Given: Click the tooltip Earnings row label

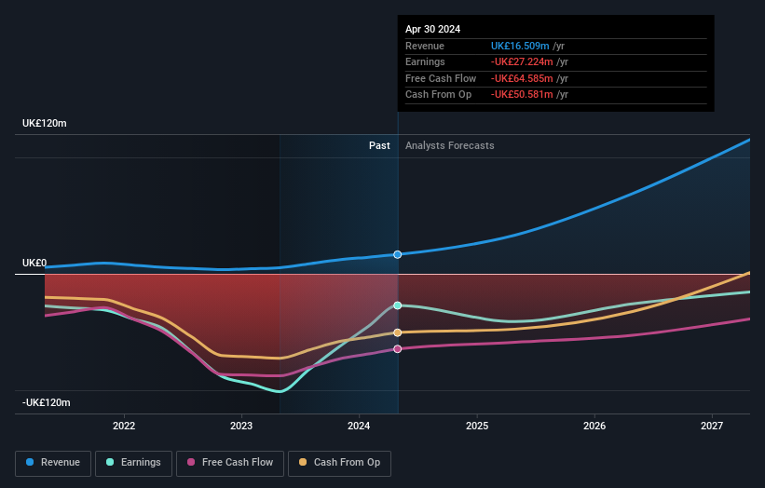Looking at the screenshot, I should [x=426, y=61].
